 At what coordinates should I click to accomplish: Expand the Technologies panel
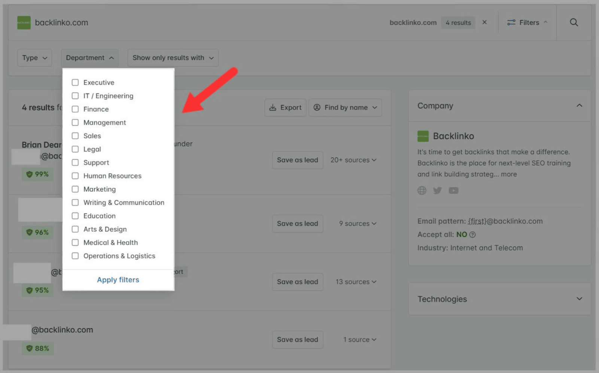pos(579,299)
